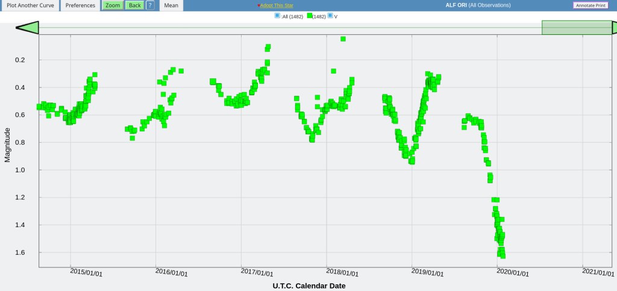Click the highlighted range slider handle
The height and width of the screenshot is (291, 617).
[x=577, y=28]
